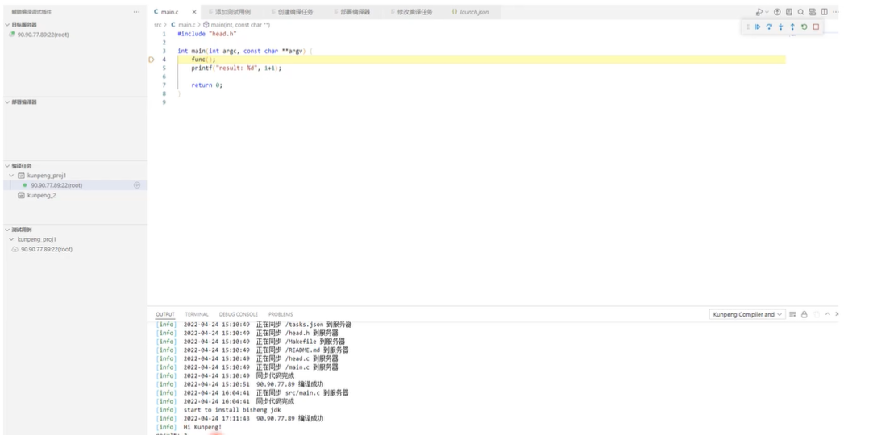Click the server status icon under 目标服务器
Screen dimensions: 869x435
(x=12, y=35)
